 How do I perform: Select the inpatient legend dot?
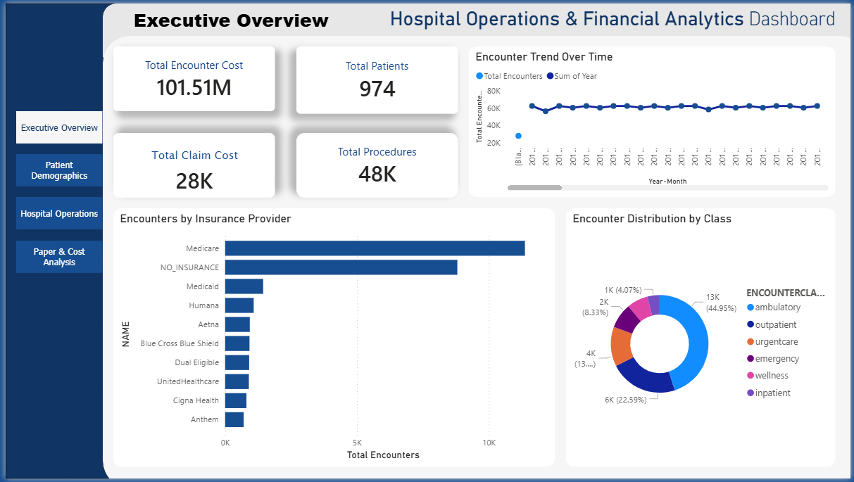coord(751,393)
